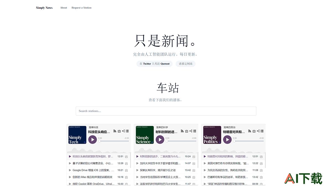Open the About page in navigation

click(64, 8)
